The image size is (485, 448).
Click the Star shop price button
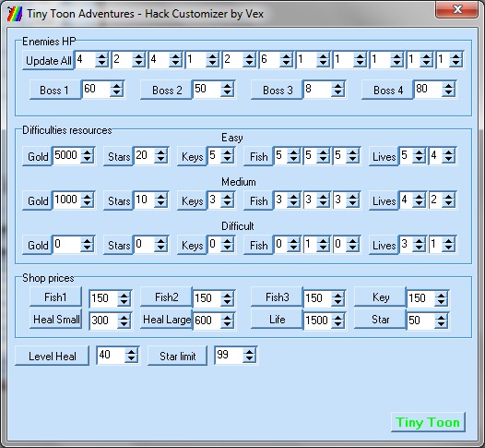[380, 319]
